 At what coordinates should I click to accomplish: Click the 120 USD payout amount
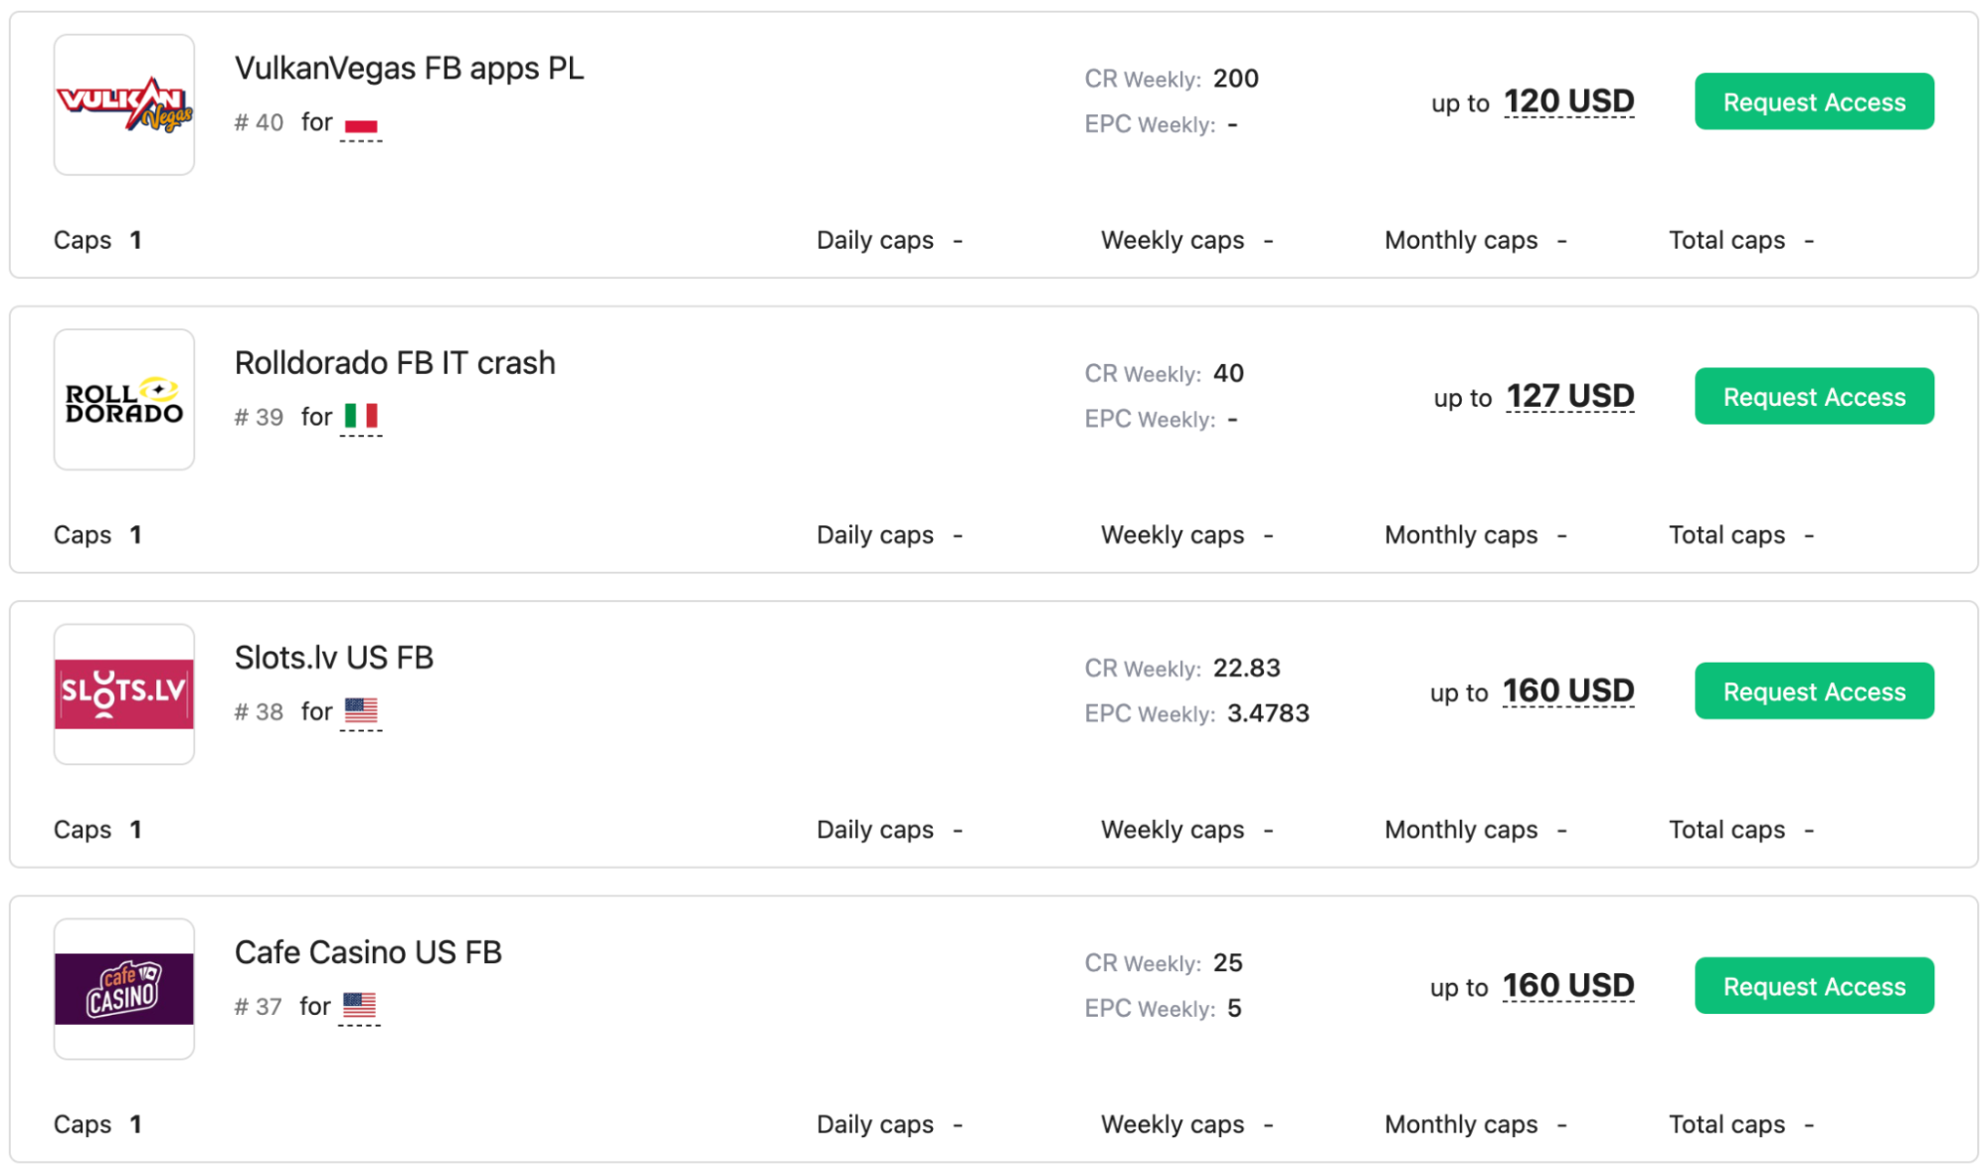pos(1568,101)
